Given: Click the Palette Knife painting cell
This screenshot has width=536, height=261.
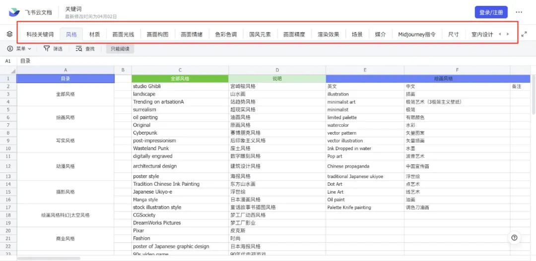Looking at the screenshot, I should [x=365, y=208].
